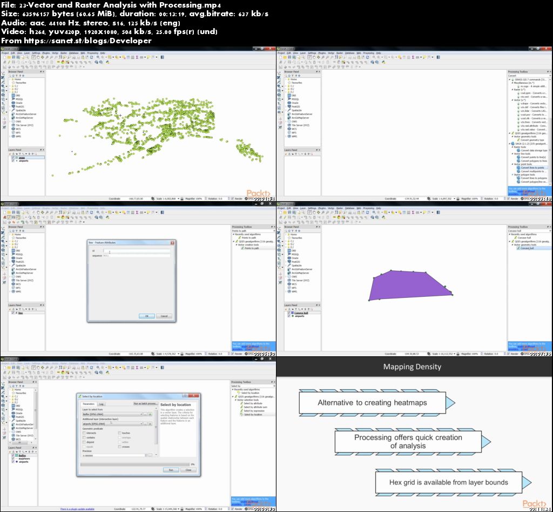Click the 'Run as batch process...' button
Viewport: 553px width, 512px height.
pyautogui.click(x=145, y=403)
